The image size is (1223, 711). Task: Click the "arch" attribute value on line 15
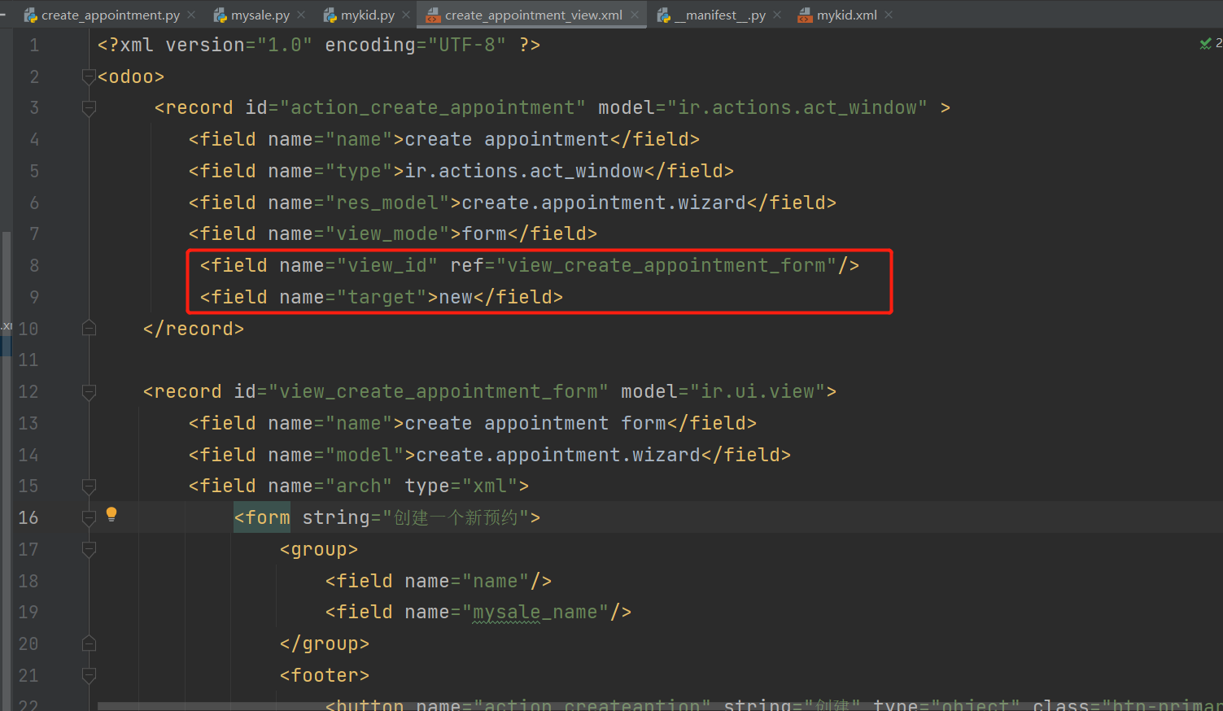(360, 486)
